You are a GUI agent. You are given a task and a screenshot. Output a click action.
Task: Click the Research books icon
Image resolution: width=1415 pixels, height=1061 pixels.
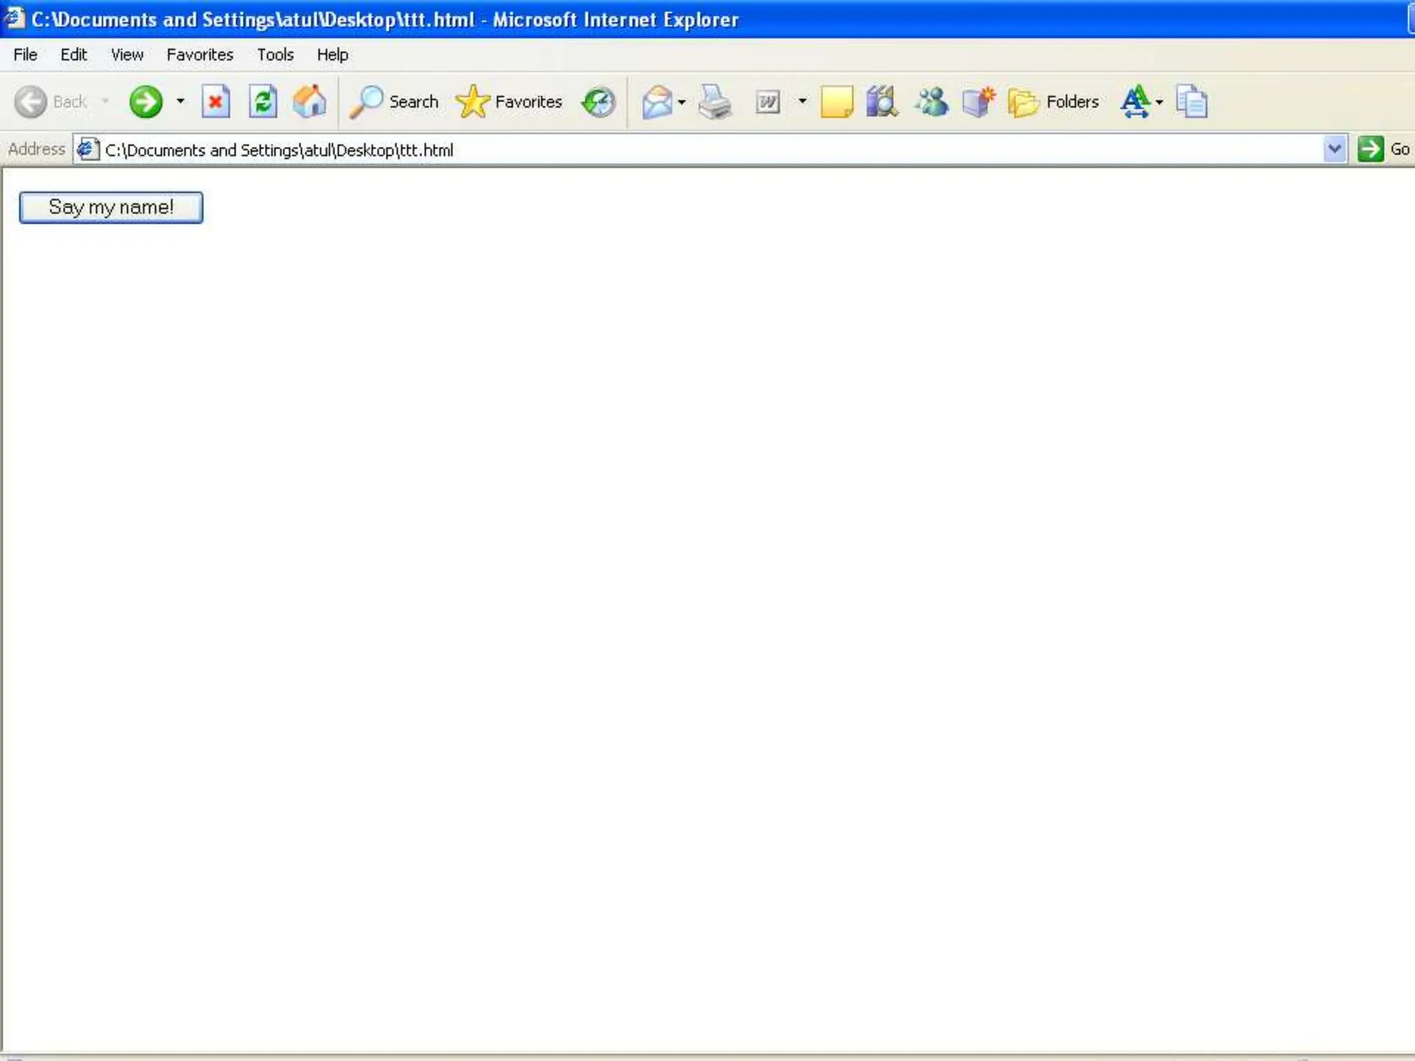click(882, 102)
